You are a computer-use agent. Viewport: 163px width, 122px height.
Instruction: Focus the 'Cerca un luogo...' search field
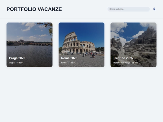[x=129, y=9]
